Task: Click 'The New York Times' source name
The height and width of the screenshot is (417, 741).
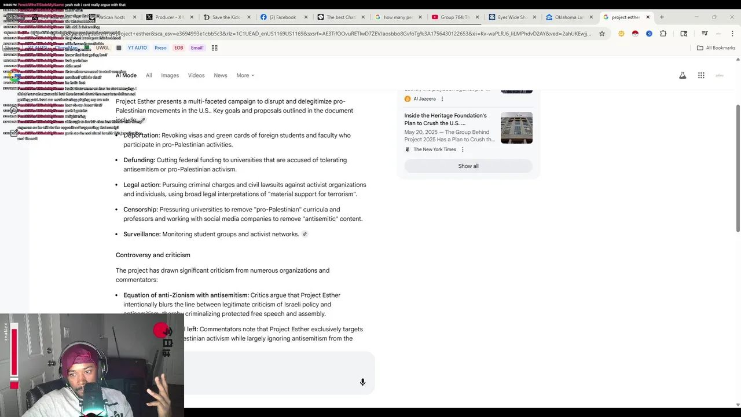Action: 435,149
